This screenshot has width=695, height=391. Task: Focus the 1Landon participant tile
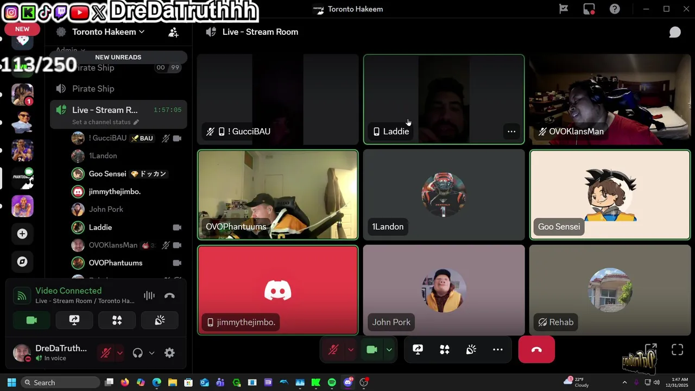point(444,194)
